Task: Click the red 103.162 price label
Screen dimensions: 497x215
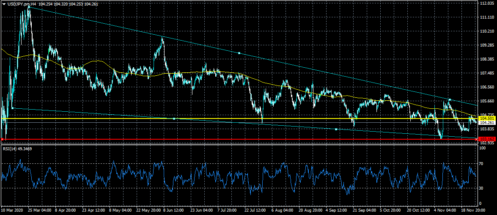Action: [486, 139]
